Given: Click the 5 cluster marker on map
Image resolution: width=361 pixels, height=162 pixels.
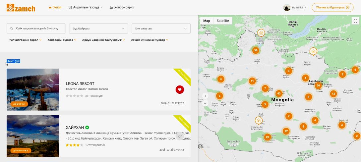Looking at the screenshot, I should (x=265, y=104).
